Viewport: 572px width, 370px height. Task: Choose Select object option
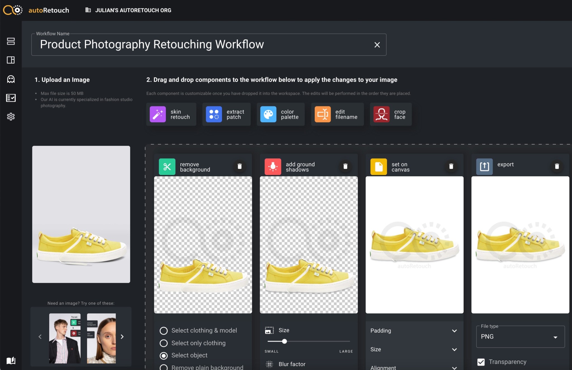click(x=183, y=355)
